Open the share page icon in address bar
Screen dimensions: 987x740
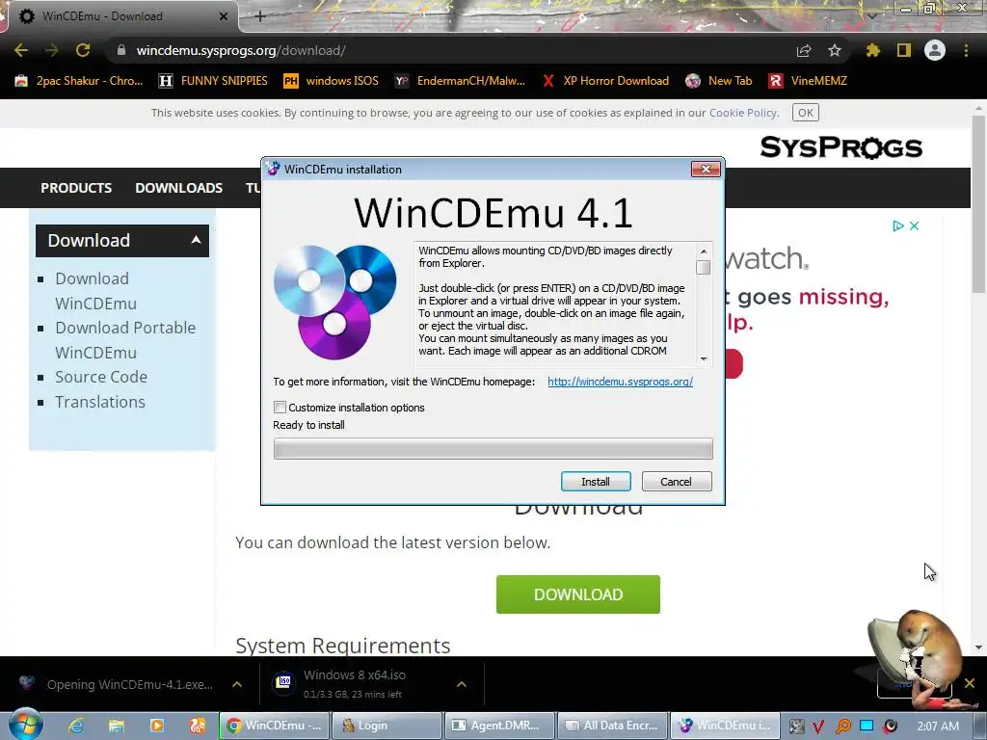804,50
